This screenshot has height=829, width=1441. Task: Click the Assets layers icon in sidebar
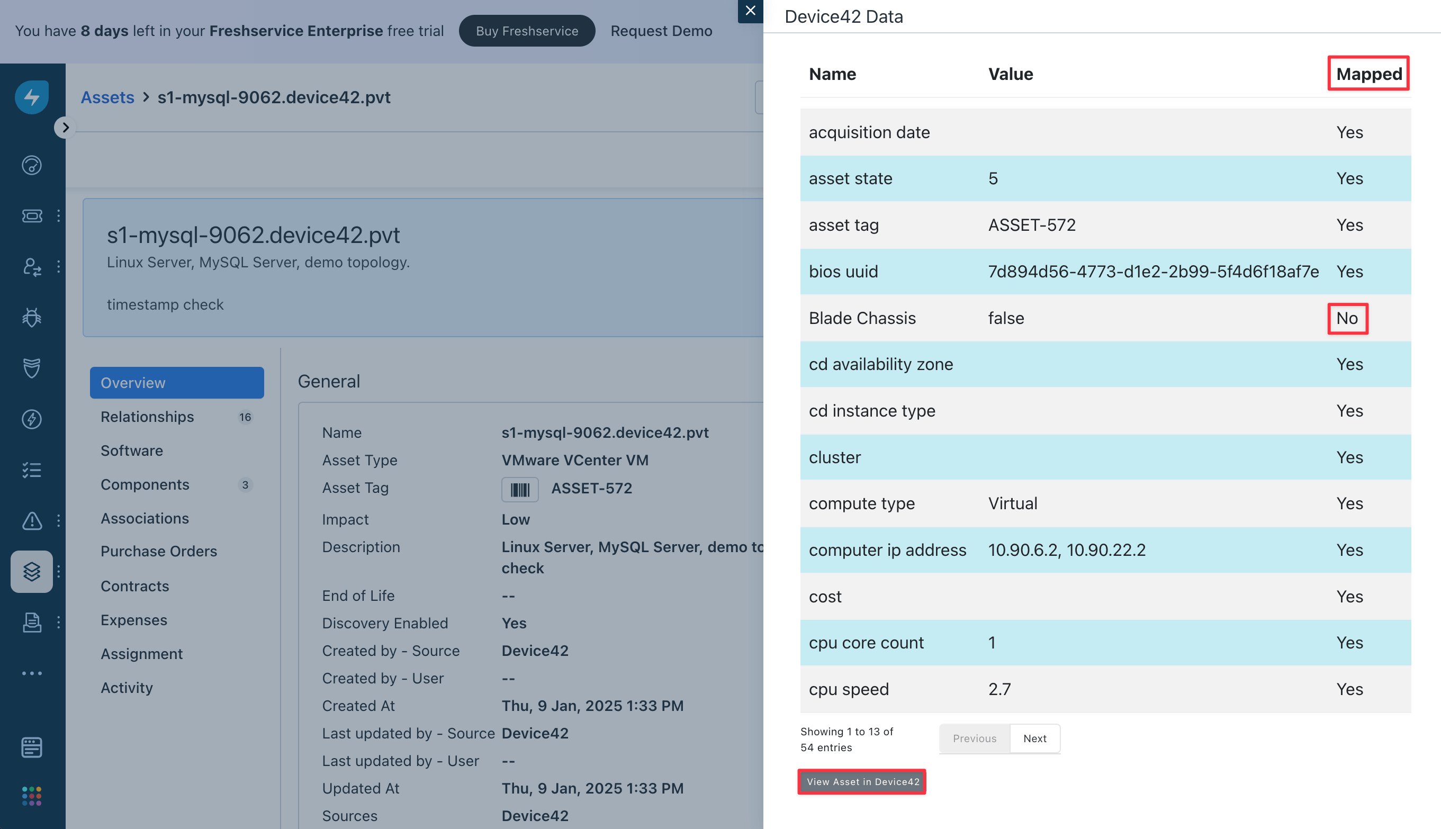point(32,571)
